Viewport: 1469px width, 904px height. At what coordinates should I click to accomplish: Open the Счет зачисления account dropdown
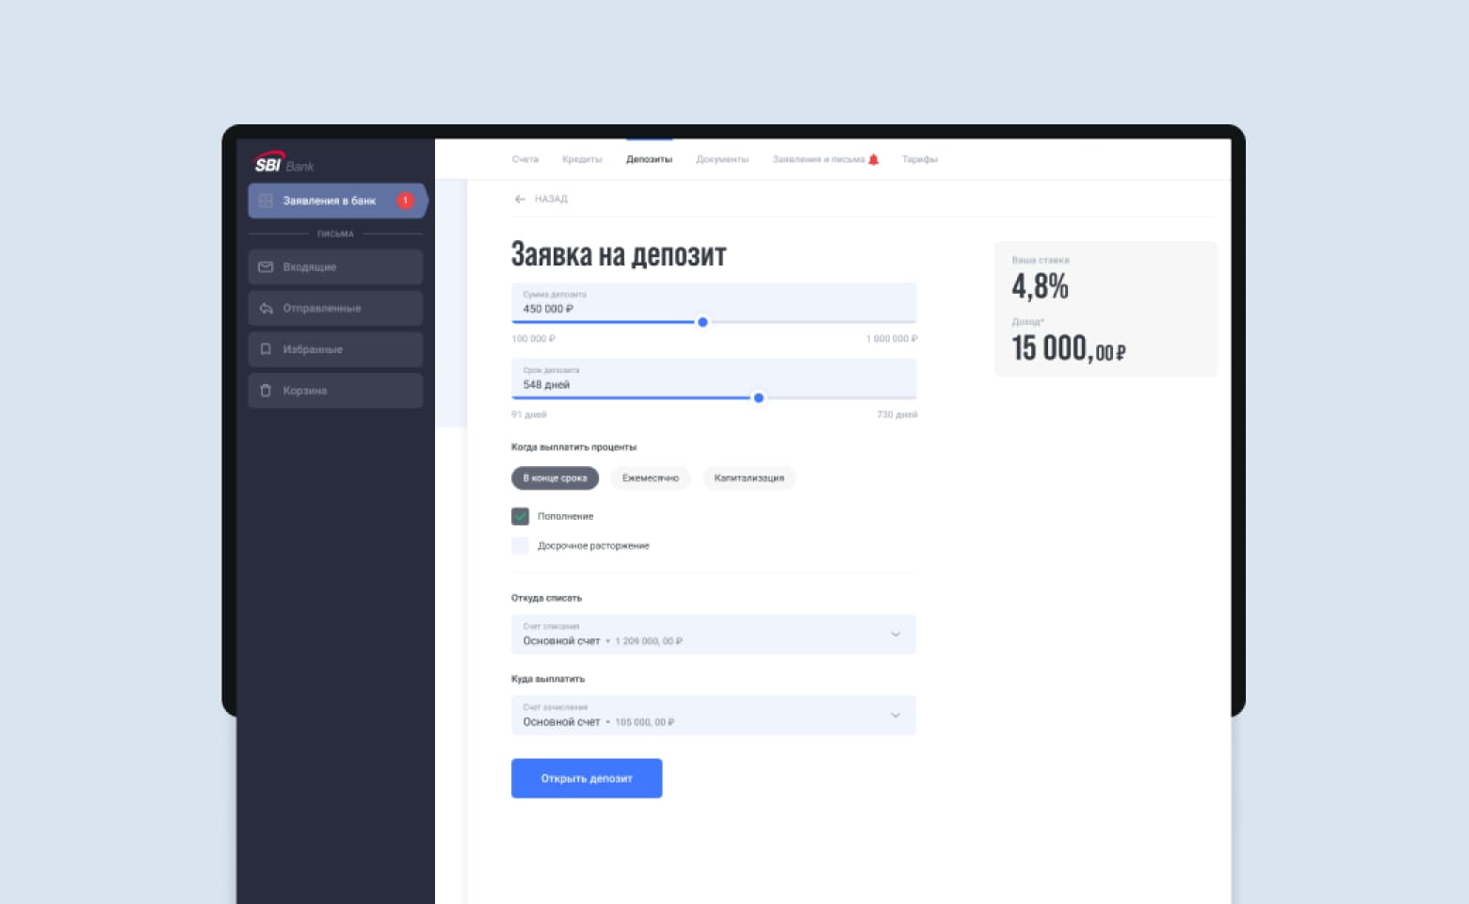tap(714, 715)
